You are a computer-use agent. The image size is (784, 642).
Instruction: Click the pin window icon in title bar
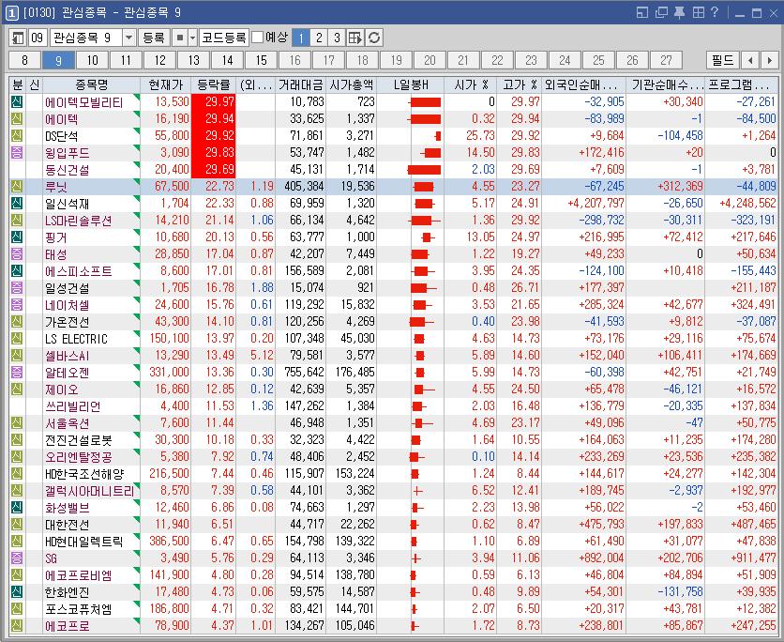tap(679, 12)
